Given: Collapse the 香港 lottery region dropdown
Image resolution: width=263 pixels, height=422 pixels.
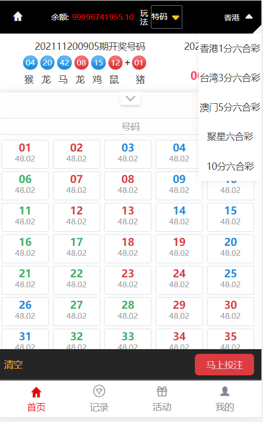Looking at the screenshot, I should 238,17.
